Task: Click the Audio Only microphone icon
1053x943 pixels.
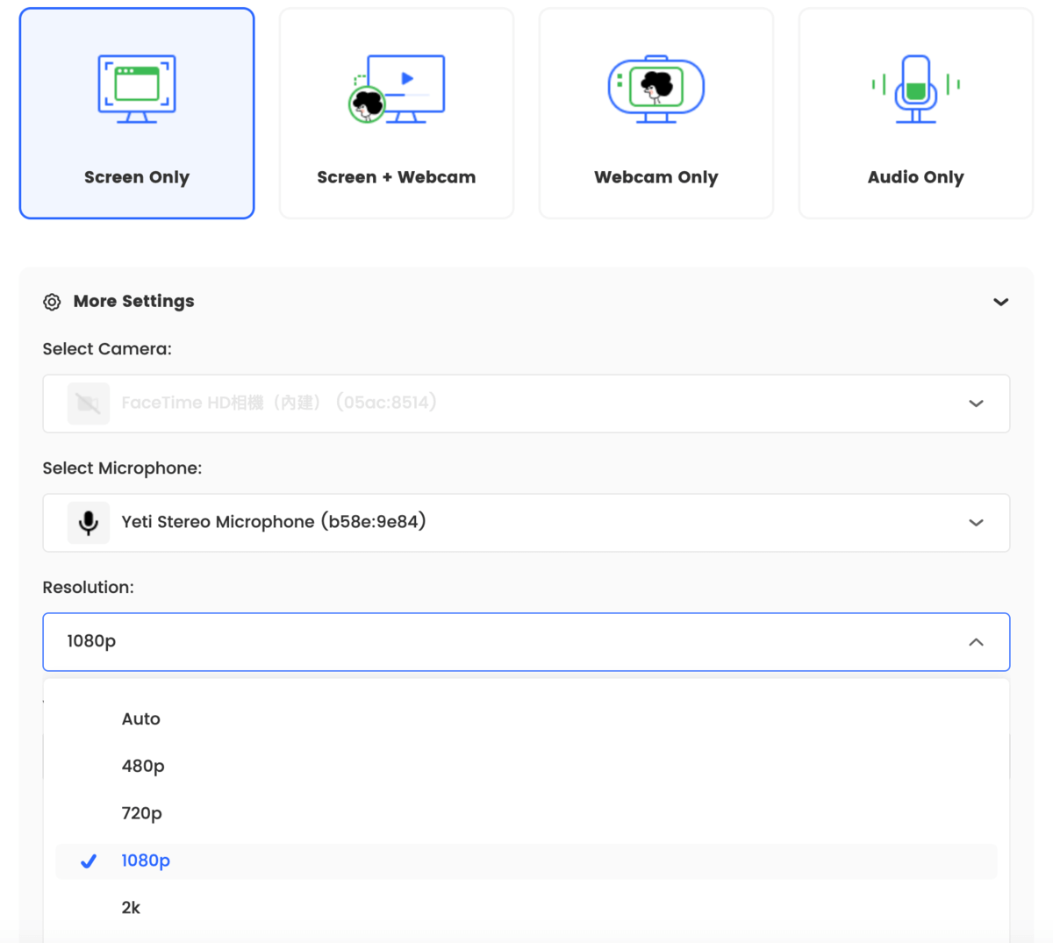Action: click(915, 89)
